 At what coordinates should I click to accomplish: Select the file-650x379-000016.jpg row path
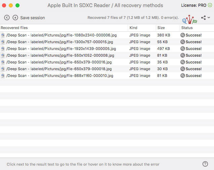[x=59, y=62]
